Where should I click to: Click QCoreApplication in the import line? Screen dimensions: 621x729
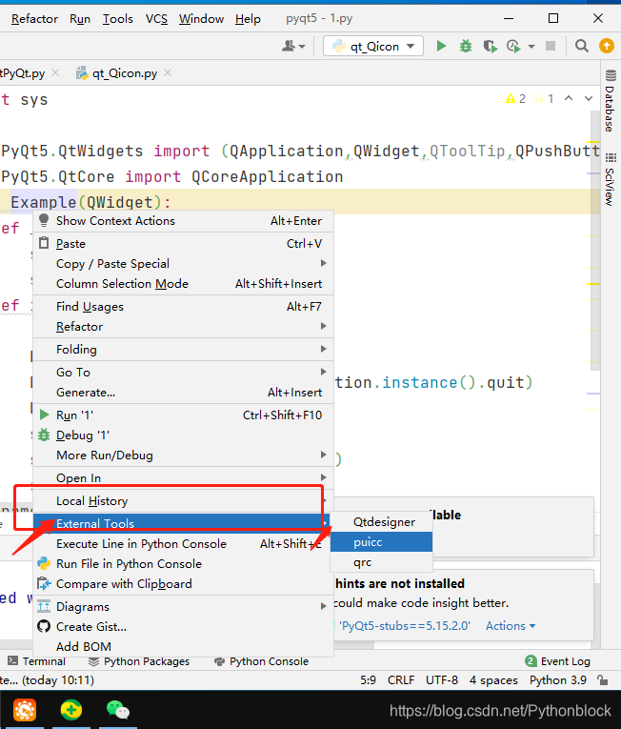[268, 176]
